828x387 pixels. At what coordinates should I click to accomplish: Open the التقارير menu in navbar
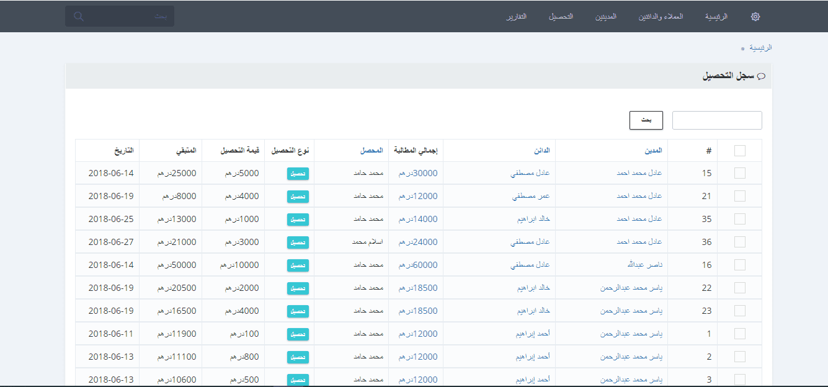516,17
